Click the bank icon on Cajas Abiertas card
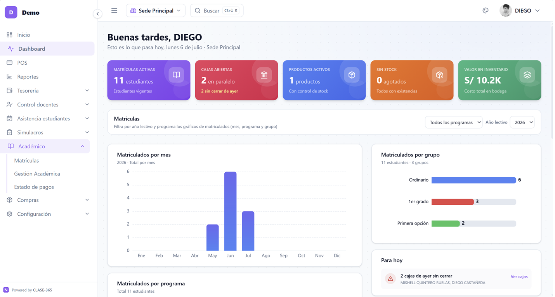Screen dimensions: 555x297 [264, 75]
